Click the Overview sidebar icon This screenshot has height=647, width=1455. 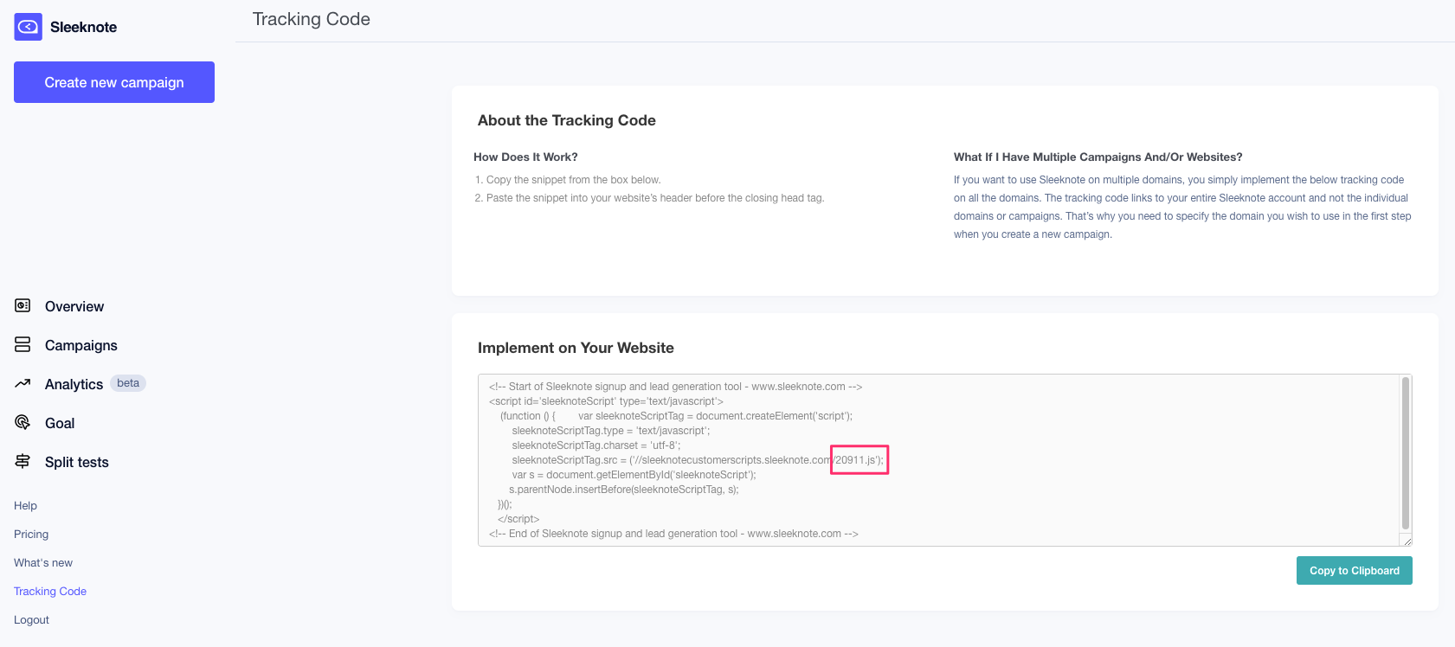pyautogui.click(x=23, y=305)
